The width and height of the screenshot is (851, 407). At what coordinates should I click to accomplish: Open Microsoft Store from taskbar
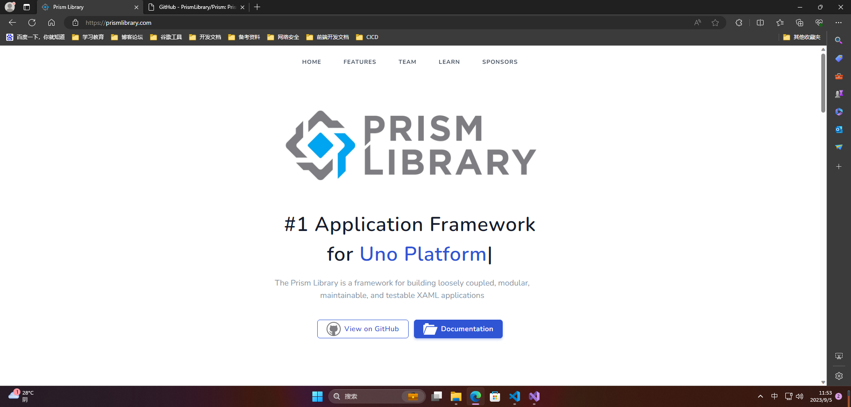click(x=495, y=396)
